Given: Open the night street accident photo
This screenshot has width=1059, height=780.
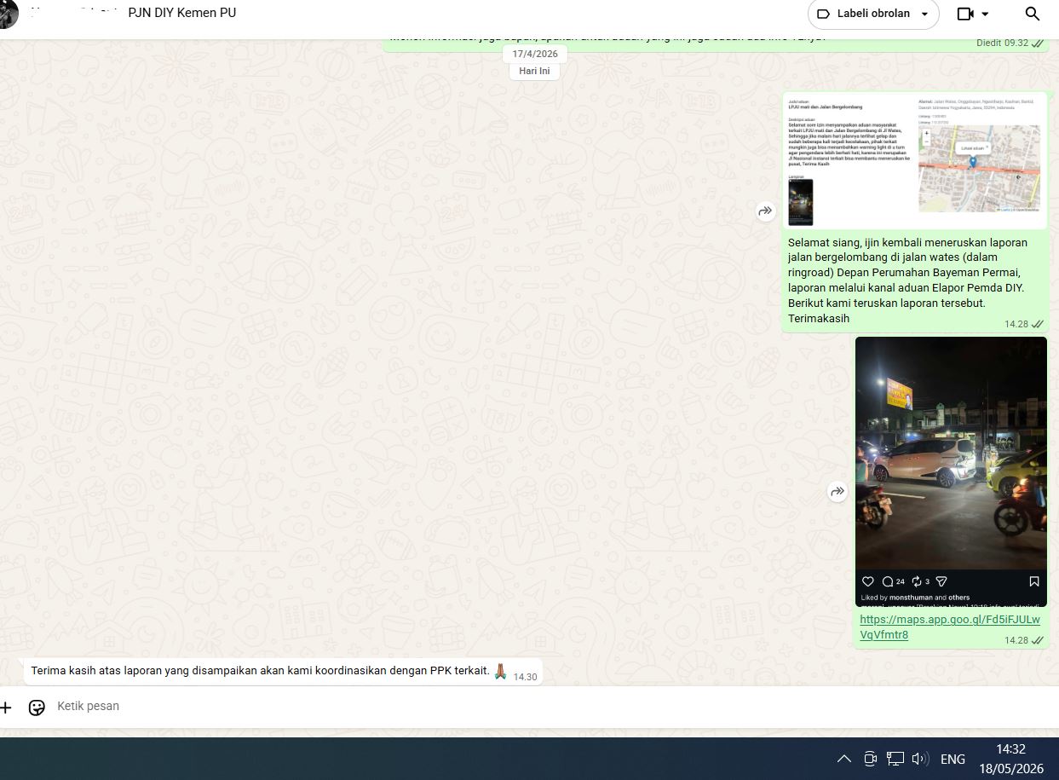Looking at the screenshot, I should tap(951, 471).
